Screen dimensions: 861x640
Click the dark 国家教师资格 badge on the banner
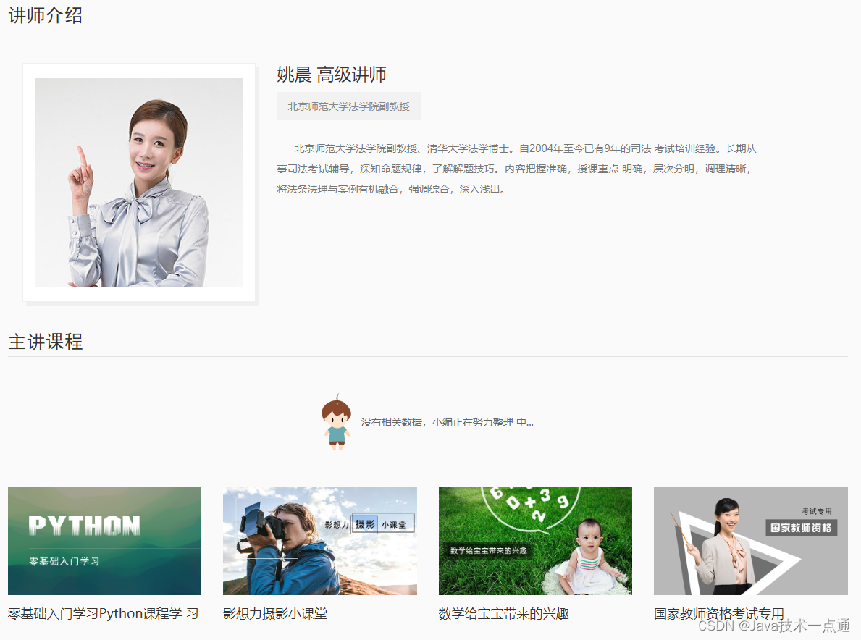tap(801, 528)
